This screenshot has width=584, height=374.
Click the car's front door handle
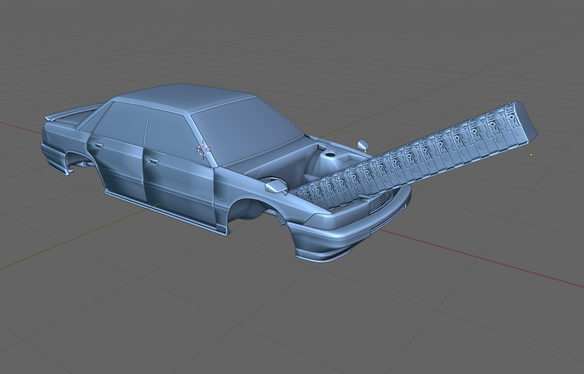[153, 161]
